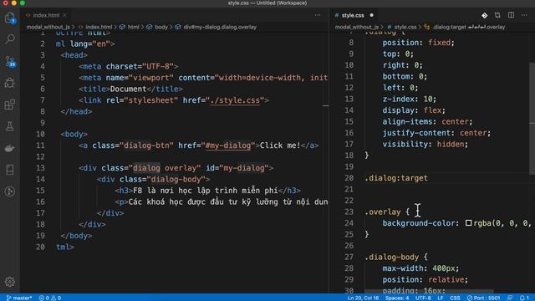Screen dimensions: 535x301
Task: Click the .dialog-body selector on line 27
Action: tap(391, 257)
